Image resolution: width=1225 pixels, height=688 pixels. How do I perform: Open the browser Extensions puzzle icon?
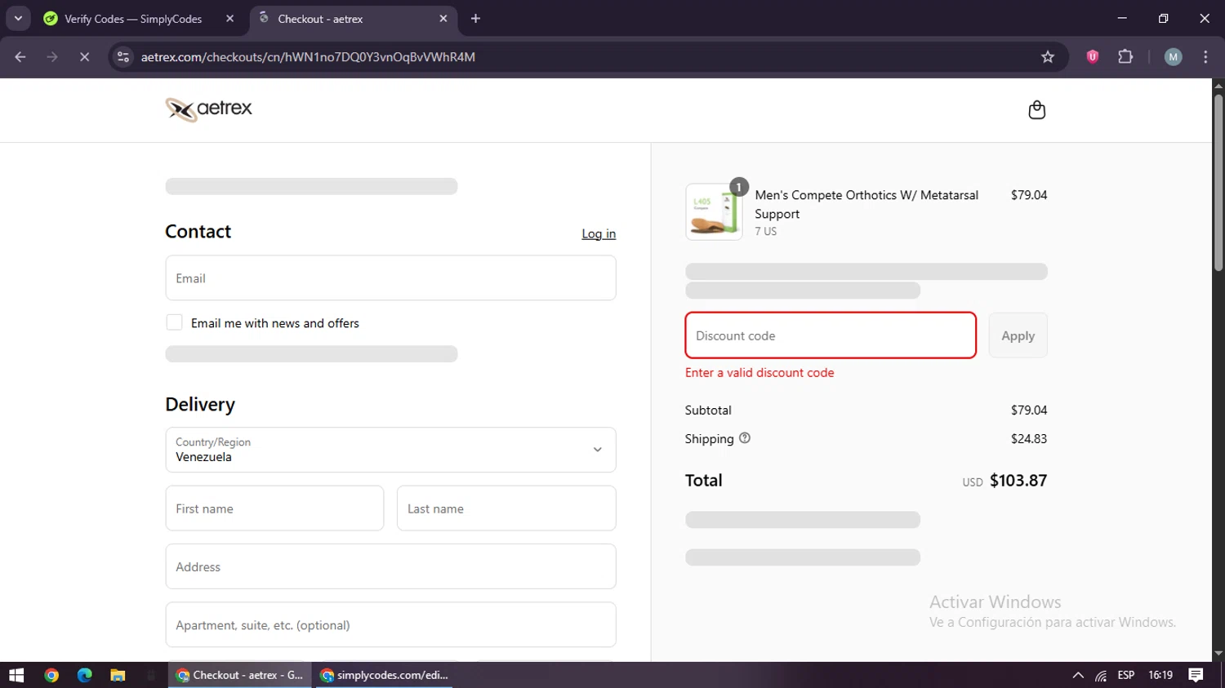tap(1125, 57)
